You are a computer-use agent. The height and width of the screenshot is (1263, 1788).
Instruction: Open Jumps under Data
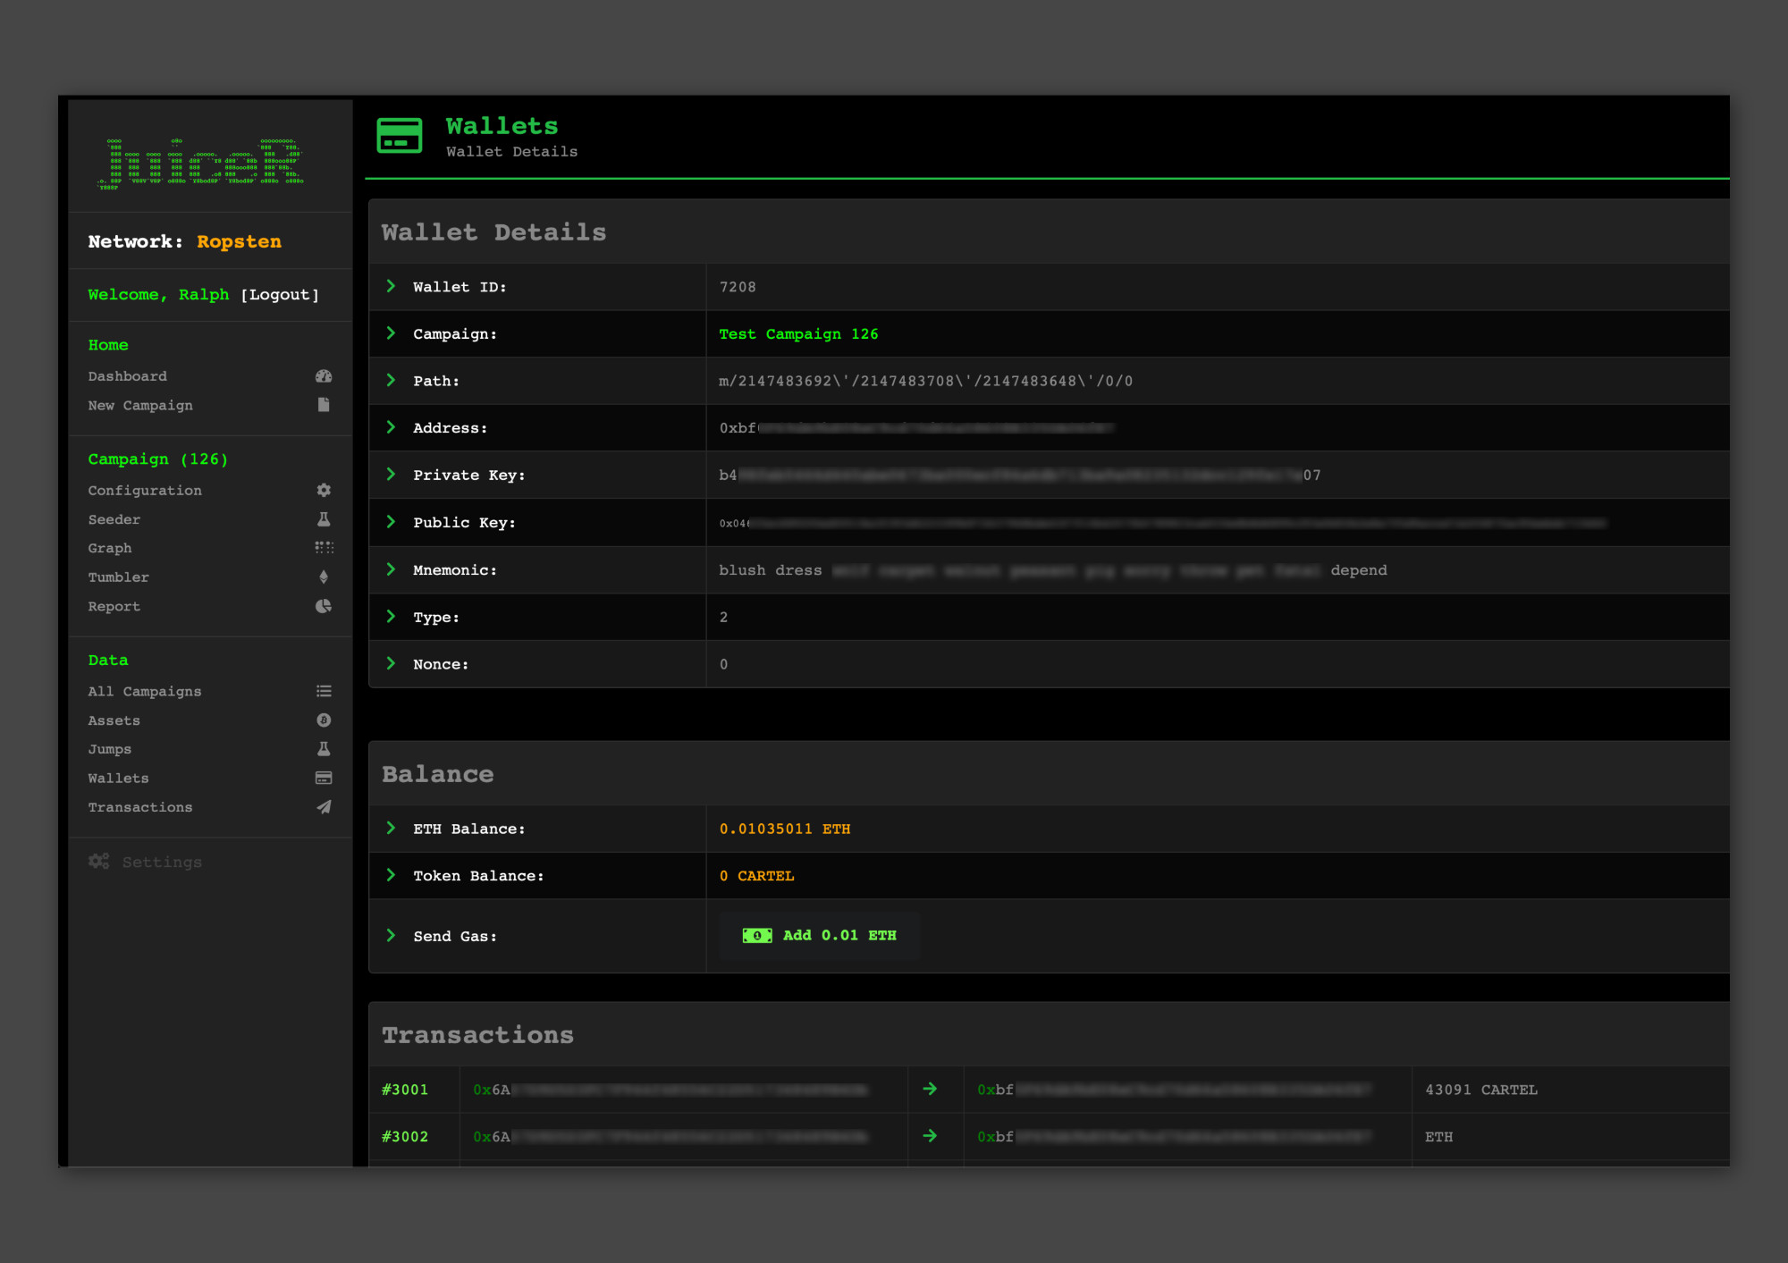(x=110, y=749)
